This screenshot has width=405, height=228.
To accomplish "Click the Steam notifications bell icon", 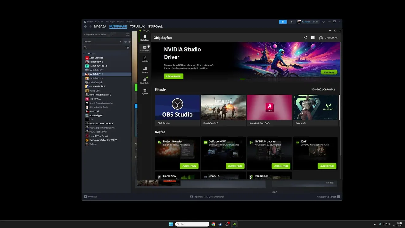I will coord(292,22).
